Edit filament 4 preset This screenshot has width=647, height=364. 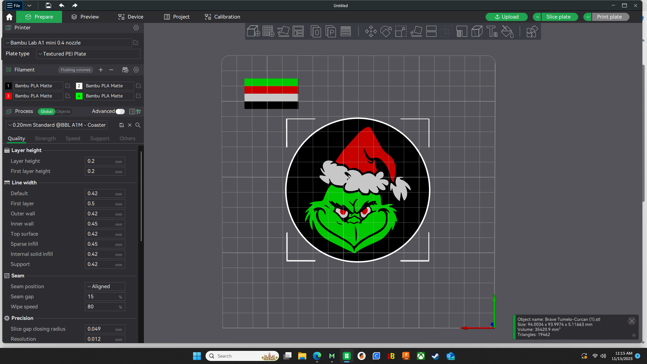(138, 96)
